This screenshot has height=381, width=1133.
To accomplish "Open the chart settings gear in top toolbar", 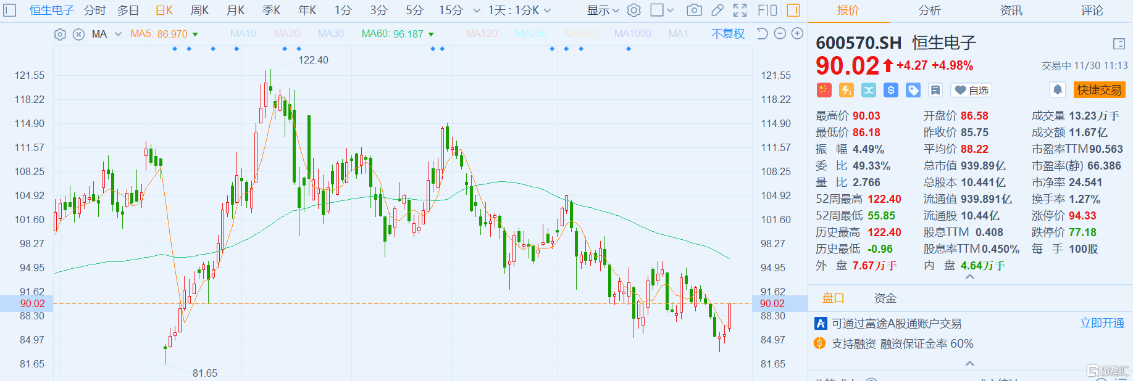I will tap(634, 10).
